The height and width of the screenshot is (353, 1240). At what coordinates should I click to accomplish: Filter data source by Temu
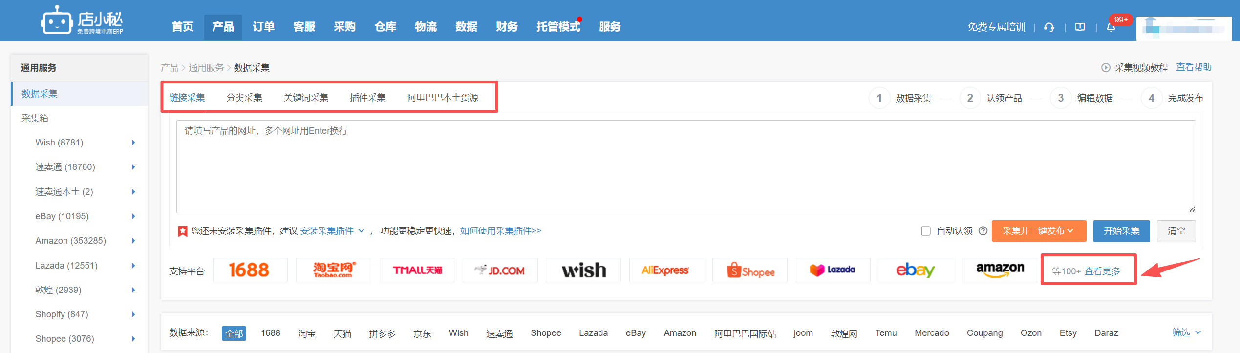coord(886,333)
